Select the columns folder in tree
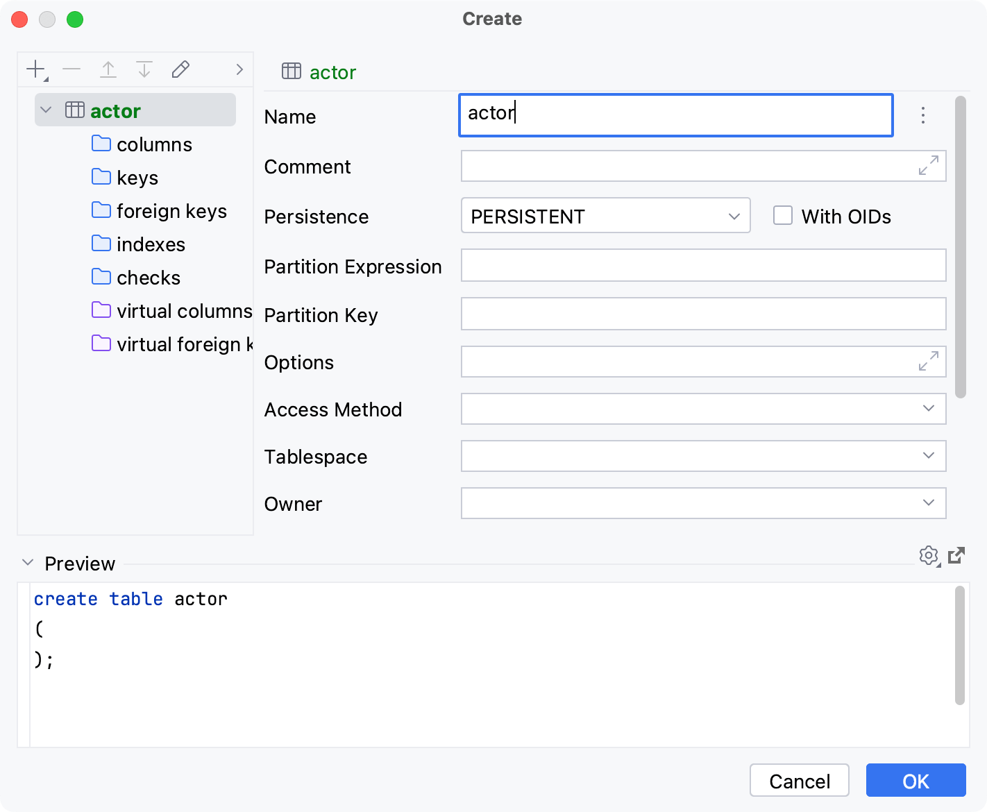Screen dimensions: 987x812 [154, 144]
